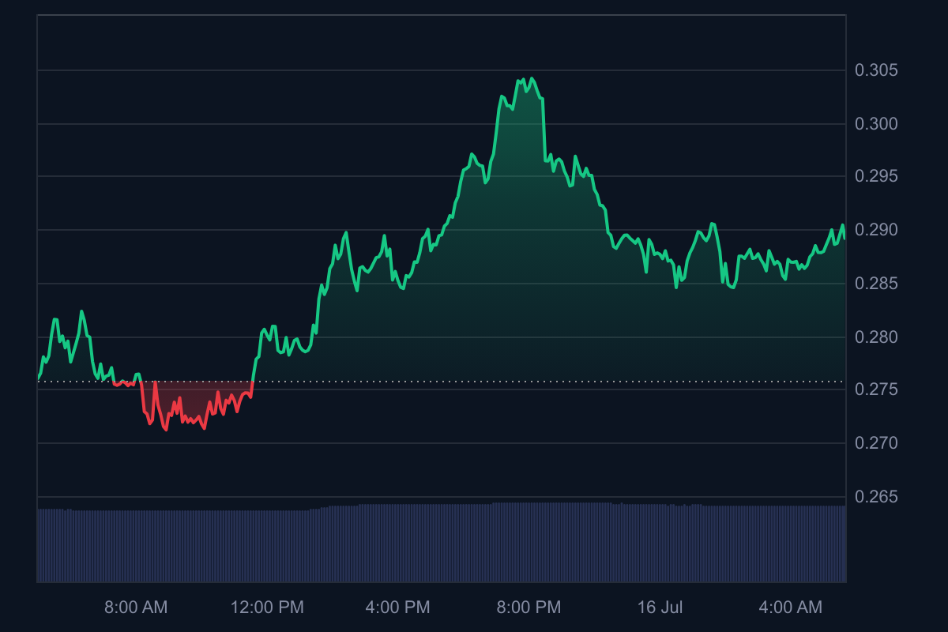Click the 0.290 price axis label
The height and width of the screenshot is (632, 948).
click(x=876, y=230)
